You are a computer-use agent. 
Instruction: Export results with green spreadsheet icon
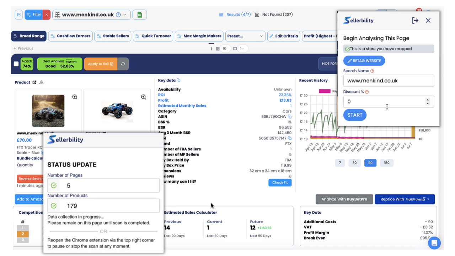point(140,15)
